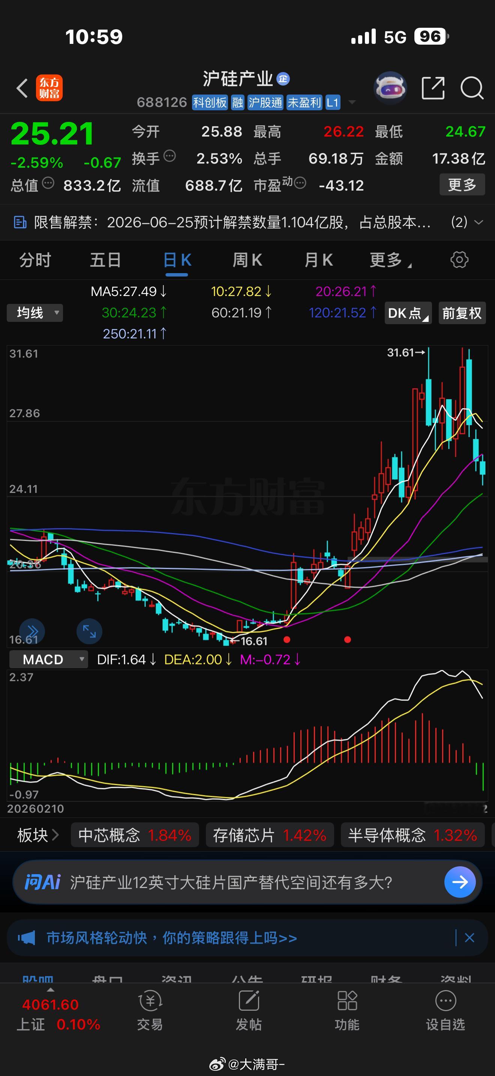495x1076 pixels.
Task: Open 发帖 compose icon
Action: click(x=249, y=1011)
